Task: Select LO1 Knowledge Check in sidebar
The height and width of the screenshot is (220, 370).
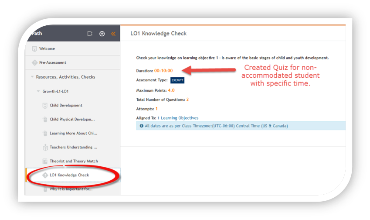Action: click(69, 175)
